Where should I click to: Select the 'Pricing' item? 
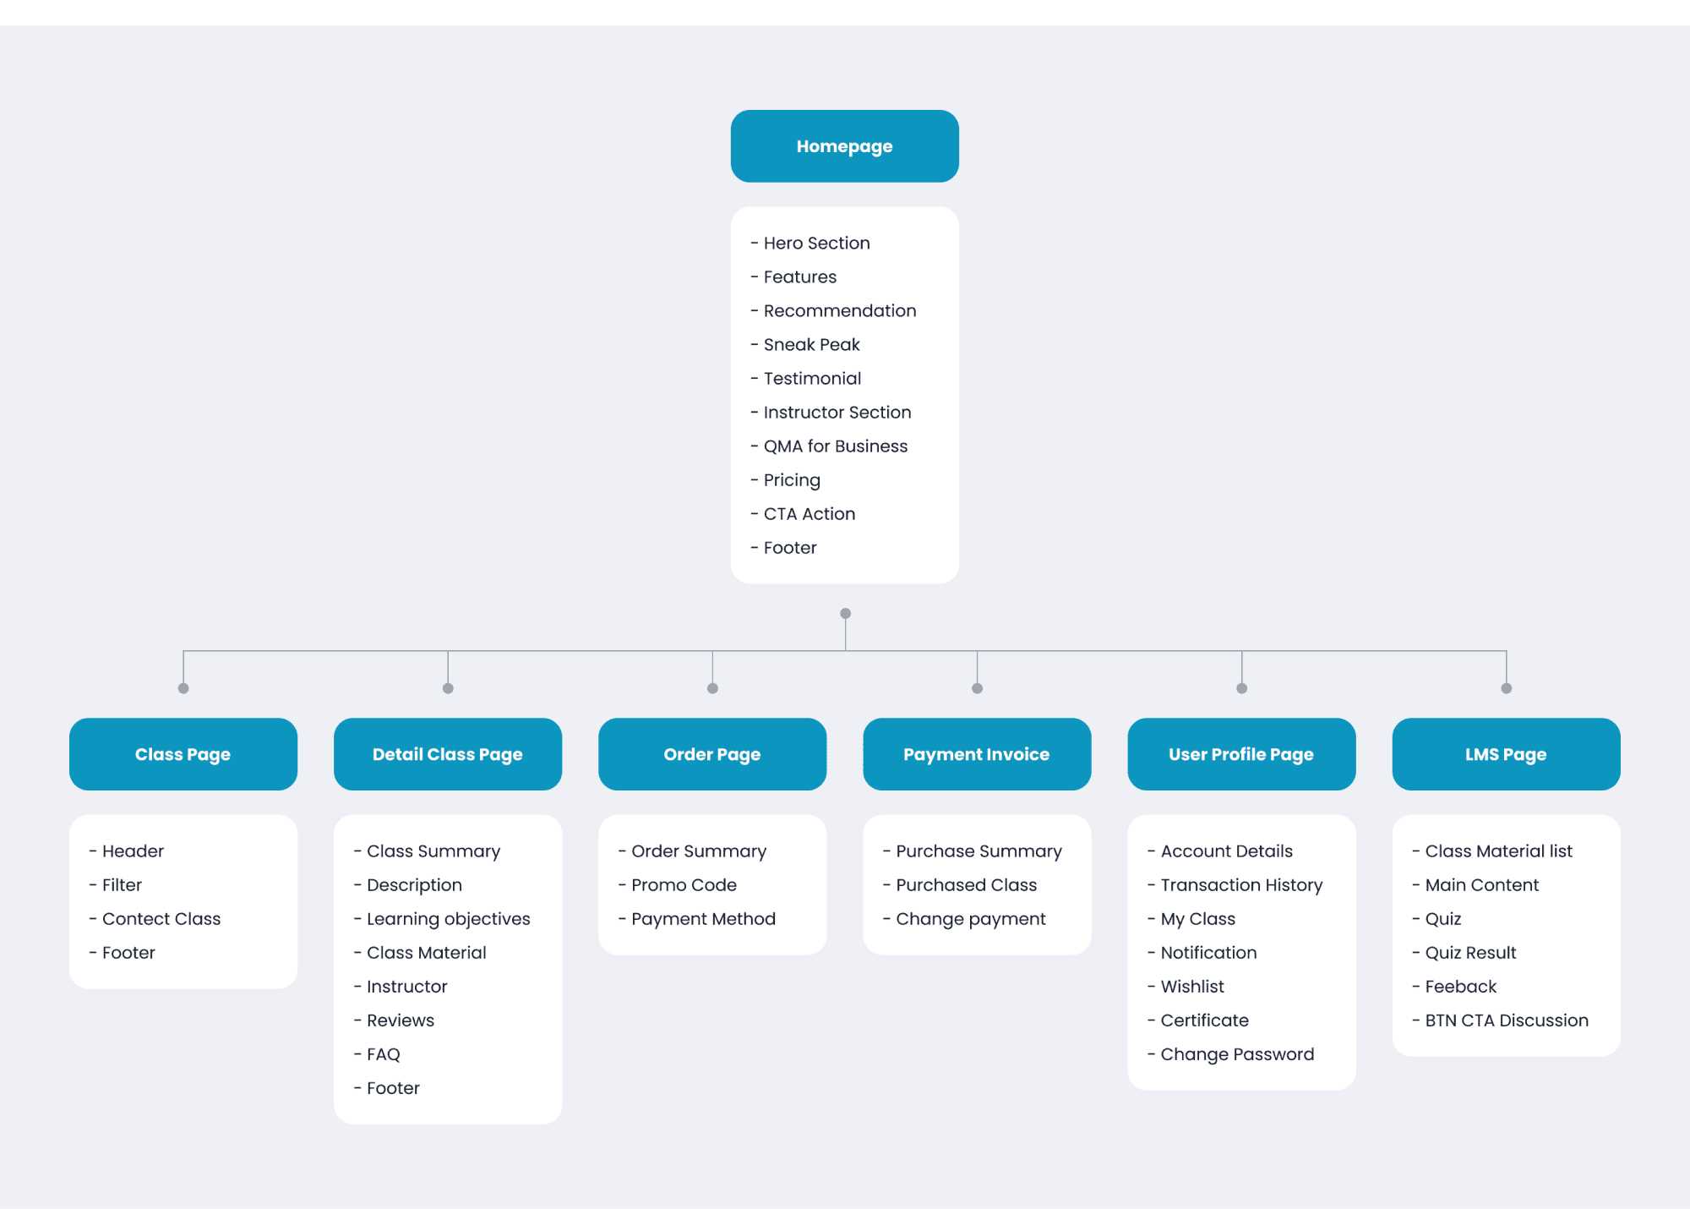click(786, 480)
